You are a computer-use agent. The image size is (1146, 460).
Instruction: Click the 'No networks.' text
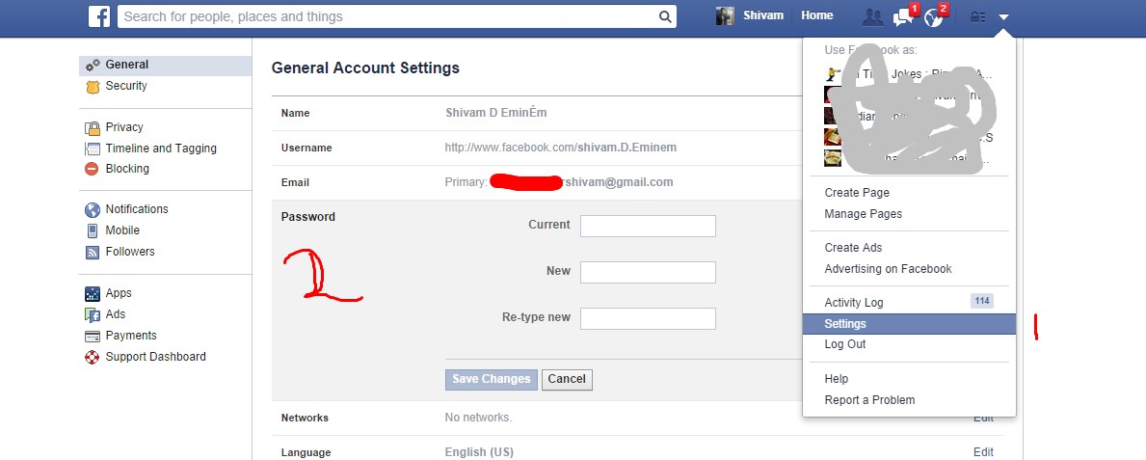pyautogui.click(x=479, y=419)
